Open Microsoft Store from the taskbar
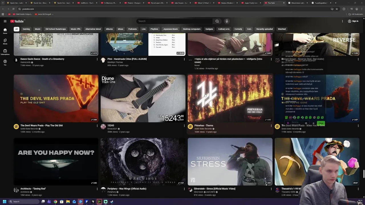The height and width of the screenshot is (205, 365). pyautogui.click(x=62, y=202)
